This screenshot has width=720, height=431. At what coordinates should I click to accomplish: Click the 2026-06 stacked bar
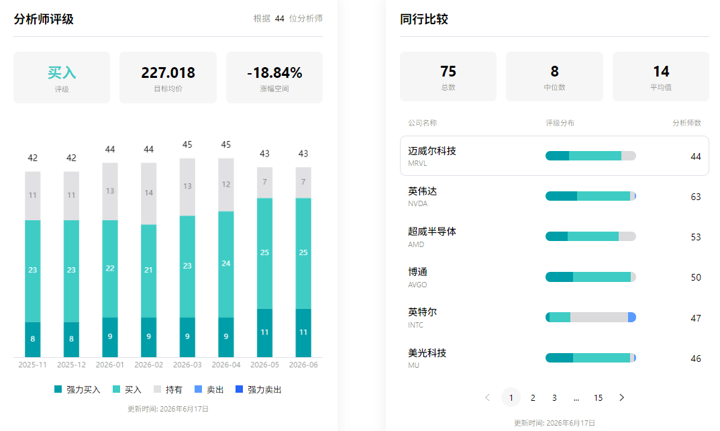(303, 262)
